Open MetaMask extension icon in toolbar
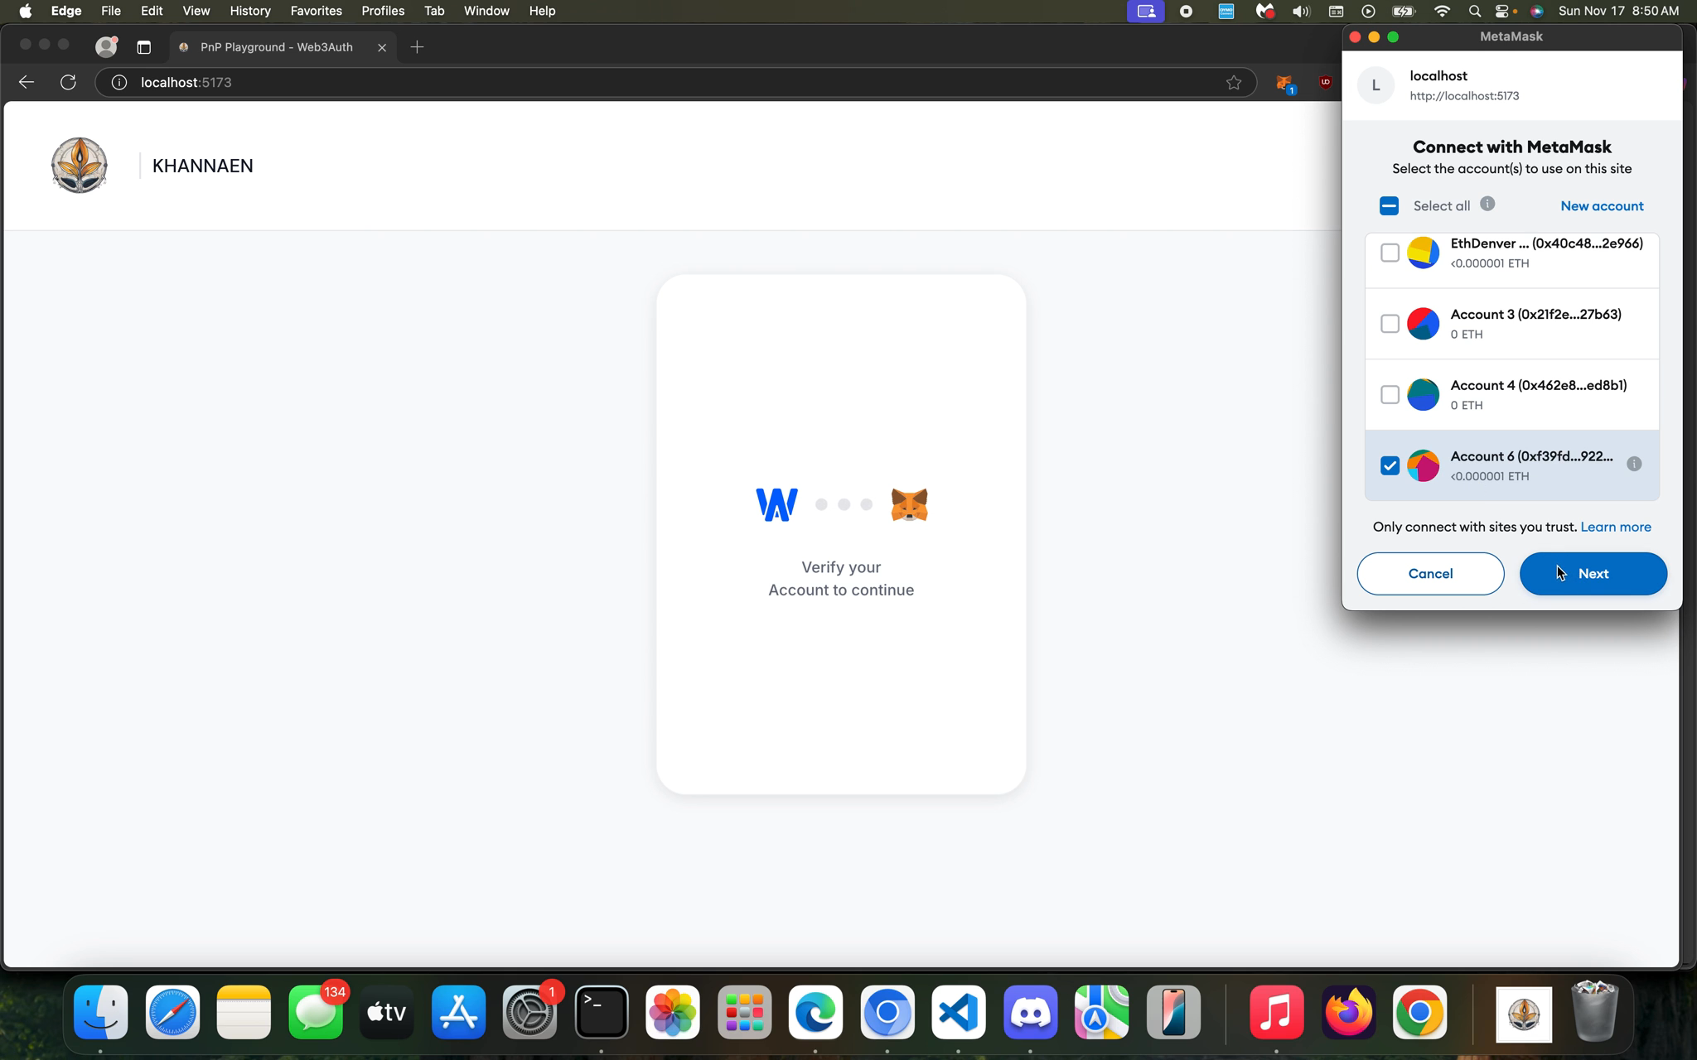Screen dimensions: 1697x1060 point(1284,83)
